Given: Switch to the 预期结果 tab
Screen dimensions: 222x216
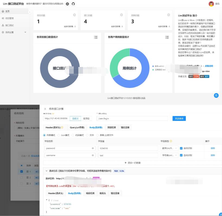Looking at the screenshot, I should coord(111,127).
